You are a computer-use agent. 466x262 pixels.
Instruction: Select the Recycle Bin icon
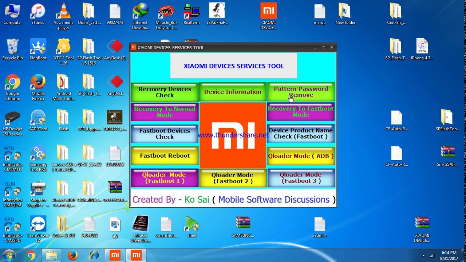(13, 50)
